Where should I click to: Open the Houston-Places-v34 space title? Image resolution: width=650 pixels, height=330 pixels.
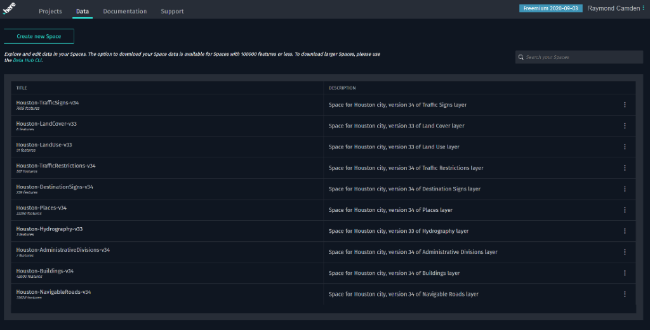pos(41,208)
